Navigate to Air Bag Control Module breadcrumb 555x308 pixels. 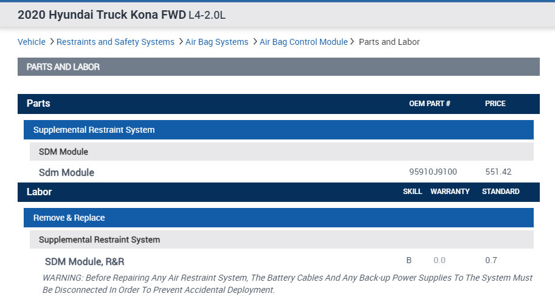point(303,42)
